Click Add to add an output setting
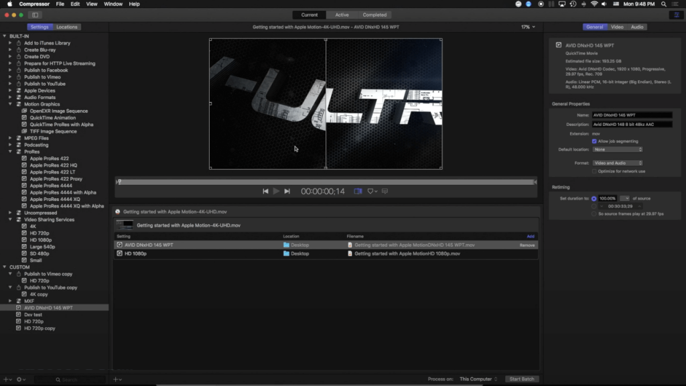686x386 pixels. [x=531, y=237]
